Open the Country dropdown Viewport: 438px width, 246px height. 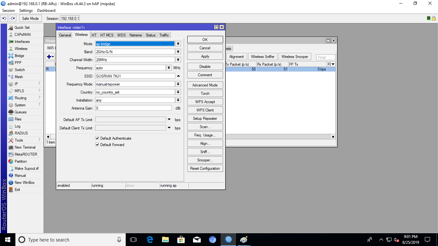tap(178, 92)
